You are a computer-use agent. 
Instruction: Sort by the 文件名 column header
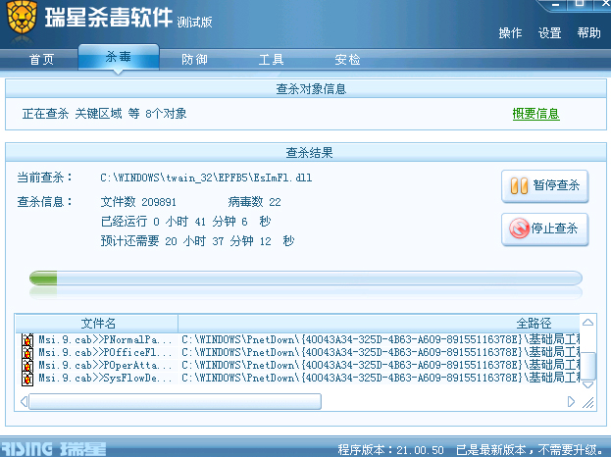pos(97,323)
